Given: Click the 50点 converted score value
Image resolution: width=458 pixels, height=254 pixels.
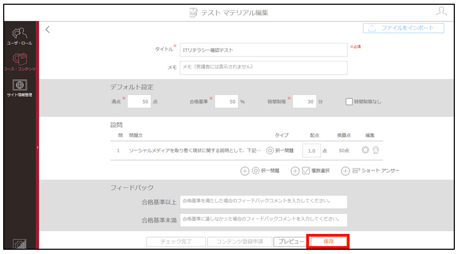Looking at the screenshot, I should [344, 150].
